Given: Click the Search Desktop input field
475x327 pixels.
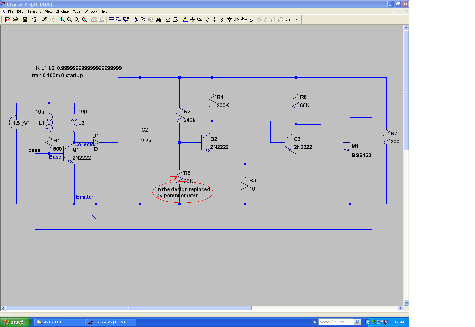Looking at the screenshot, I should [336, 322].
